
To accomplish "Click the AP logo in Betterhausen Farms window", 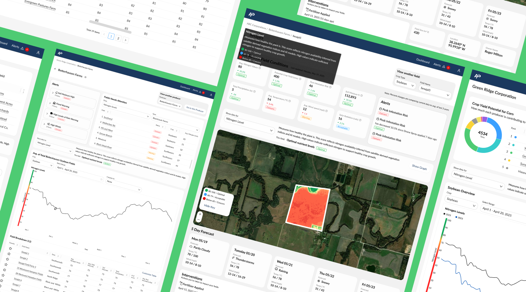I will pos(60,53).
